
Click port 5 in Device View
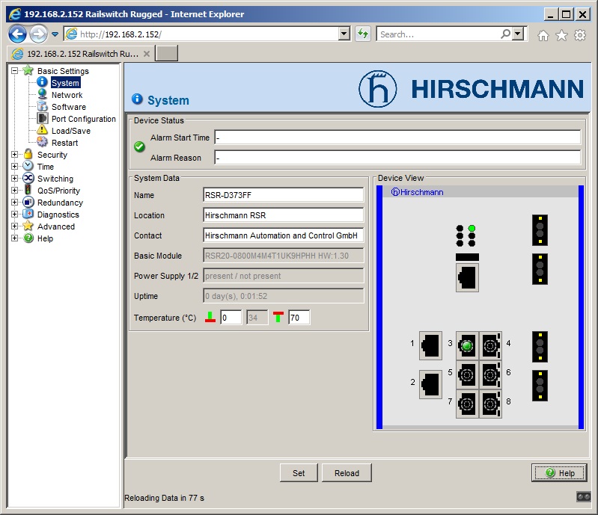click(x=467, y=374)
